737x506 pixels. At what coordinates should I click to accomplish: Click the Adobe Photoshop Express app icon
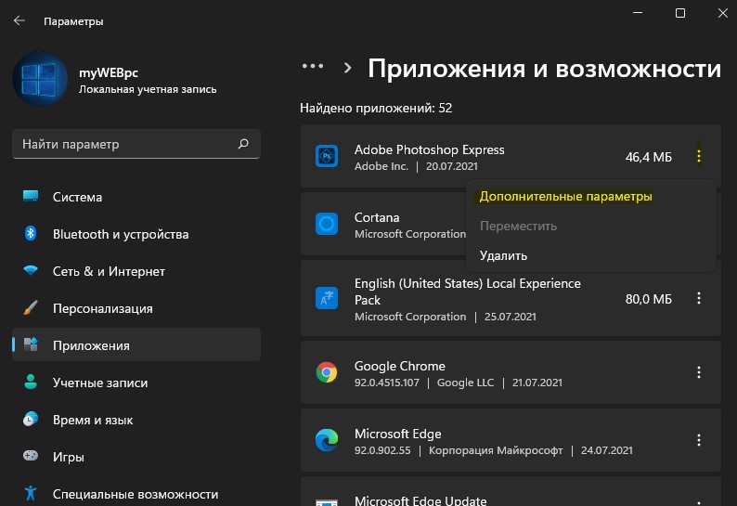(x=327, y=156)
